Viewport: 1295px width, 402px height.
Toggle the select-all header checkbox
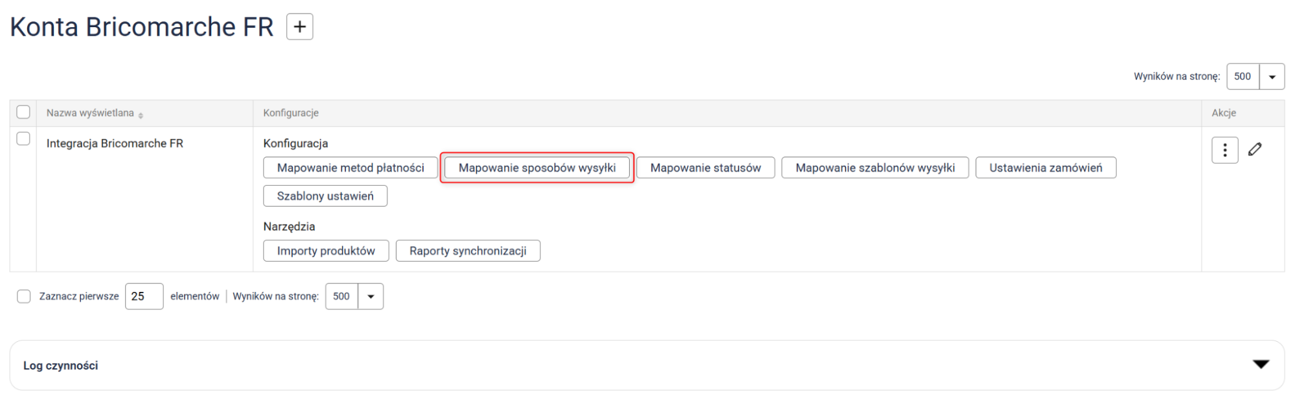[23, 113]
